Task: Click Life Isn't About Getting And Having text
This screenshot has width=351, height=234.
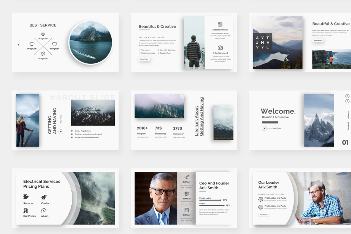Action: coord(199,117)
